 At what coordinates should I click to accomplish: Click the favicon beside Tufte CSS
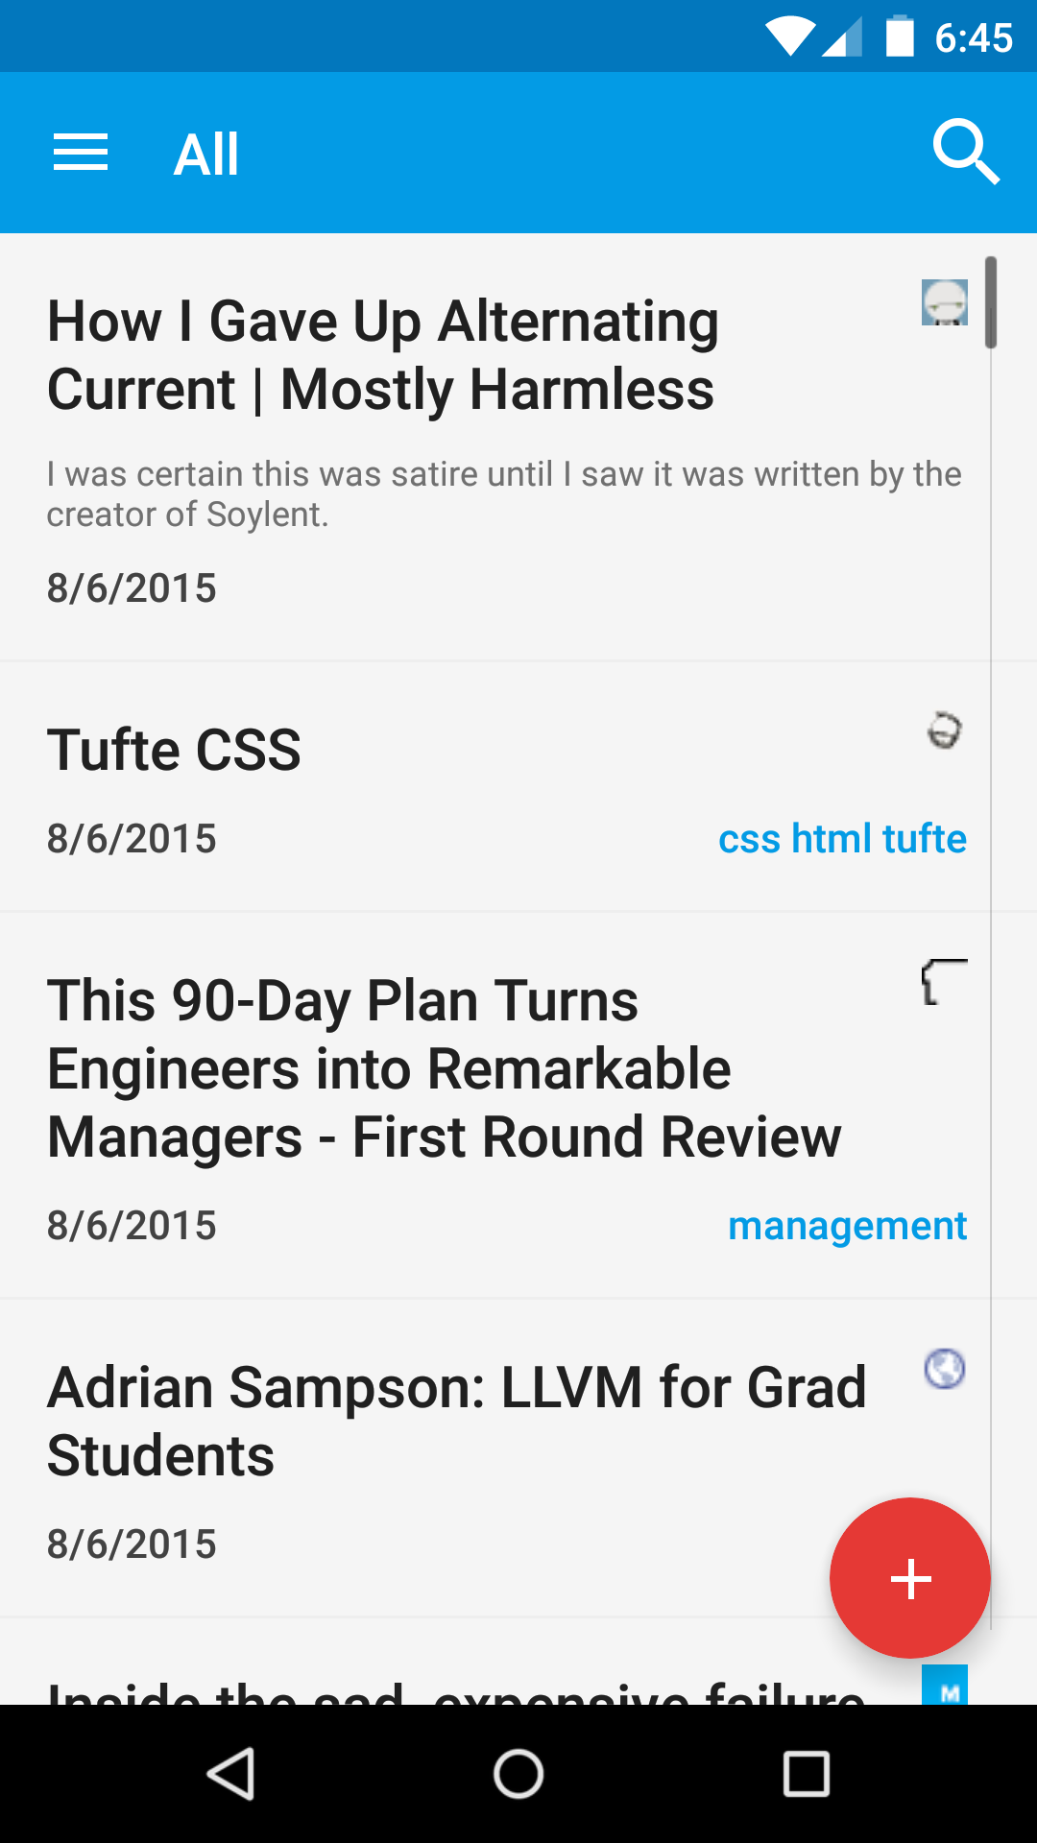tap(945, 730)
